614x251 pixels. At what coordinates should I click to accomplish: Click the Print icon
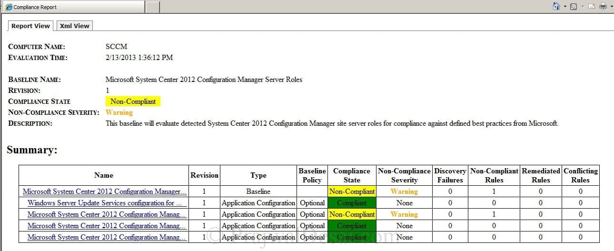[603, 7]
